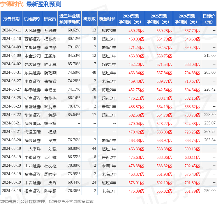
Task: Click analyst name 杨敬梅
Action: (x=50, y=39)
